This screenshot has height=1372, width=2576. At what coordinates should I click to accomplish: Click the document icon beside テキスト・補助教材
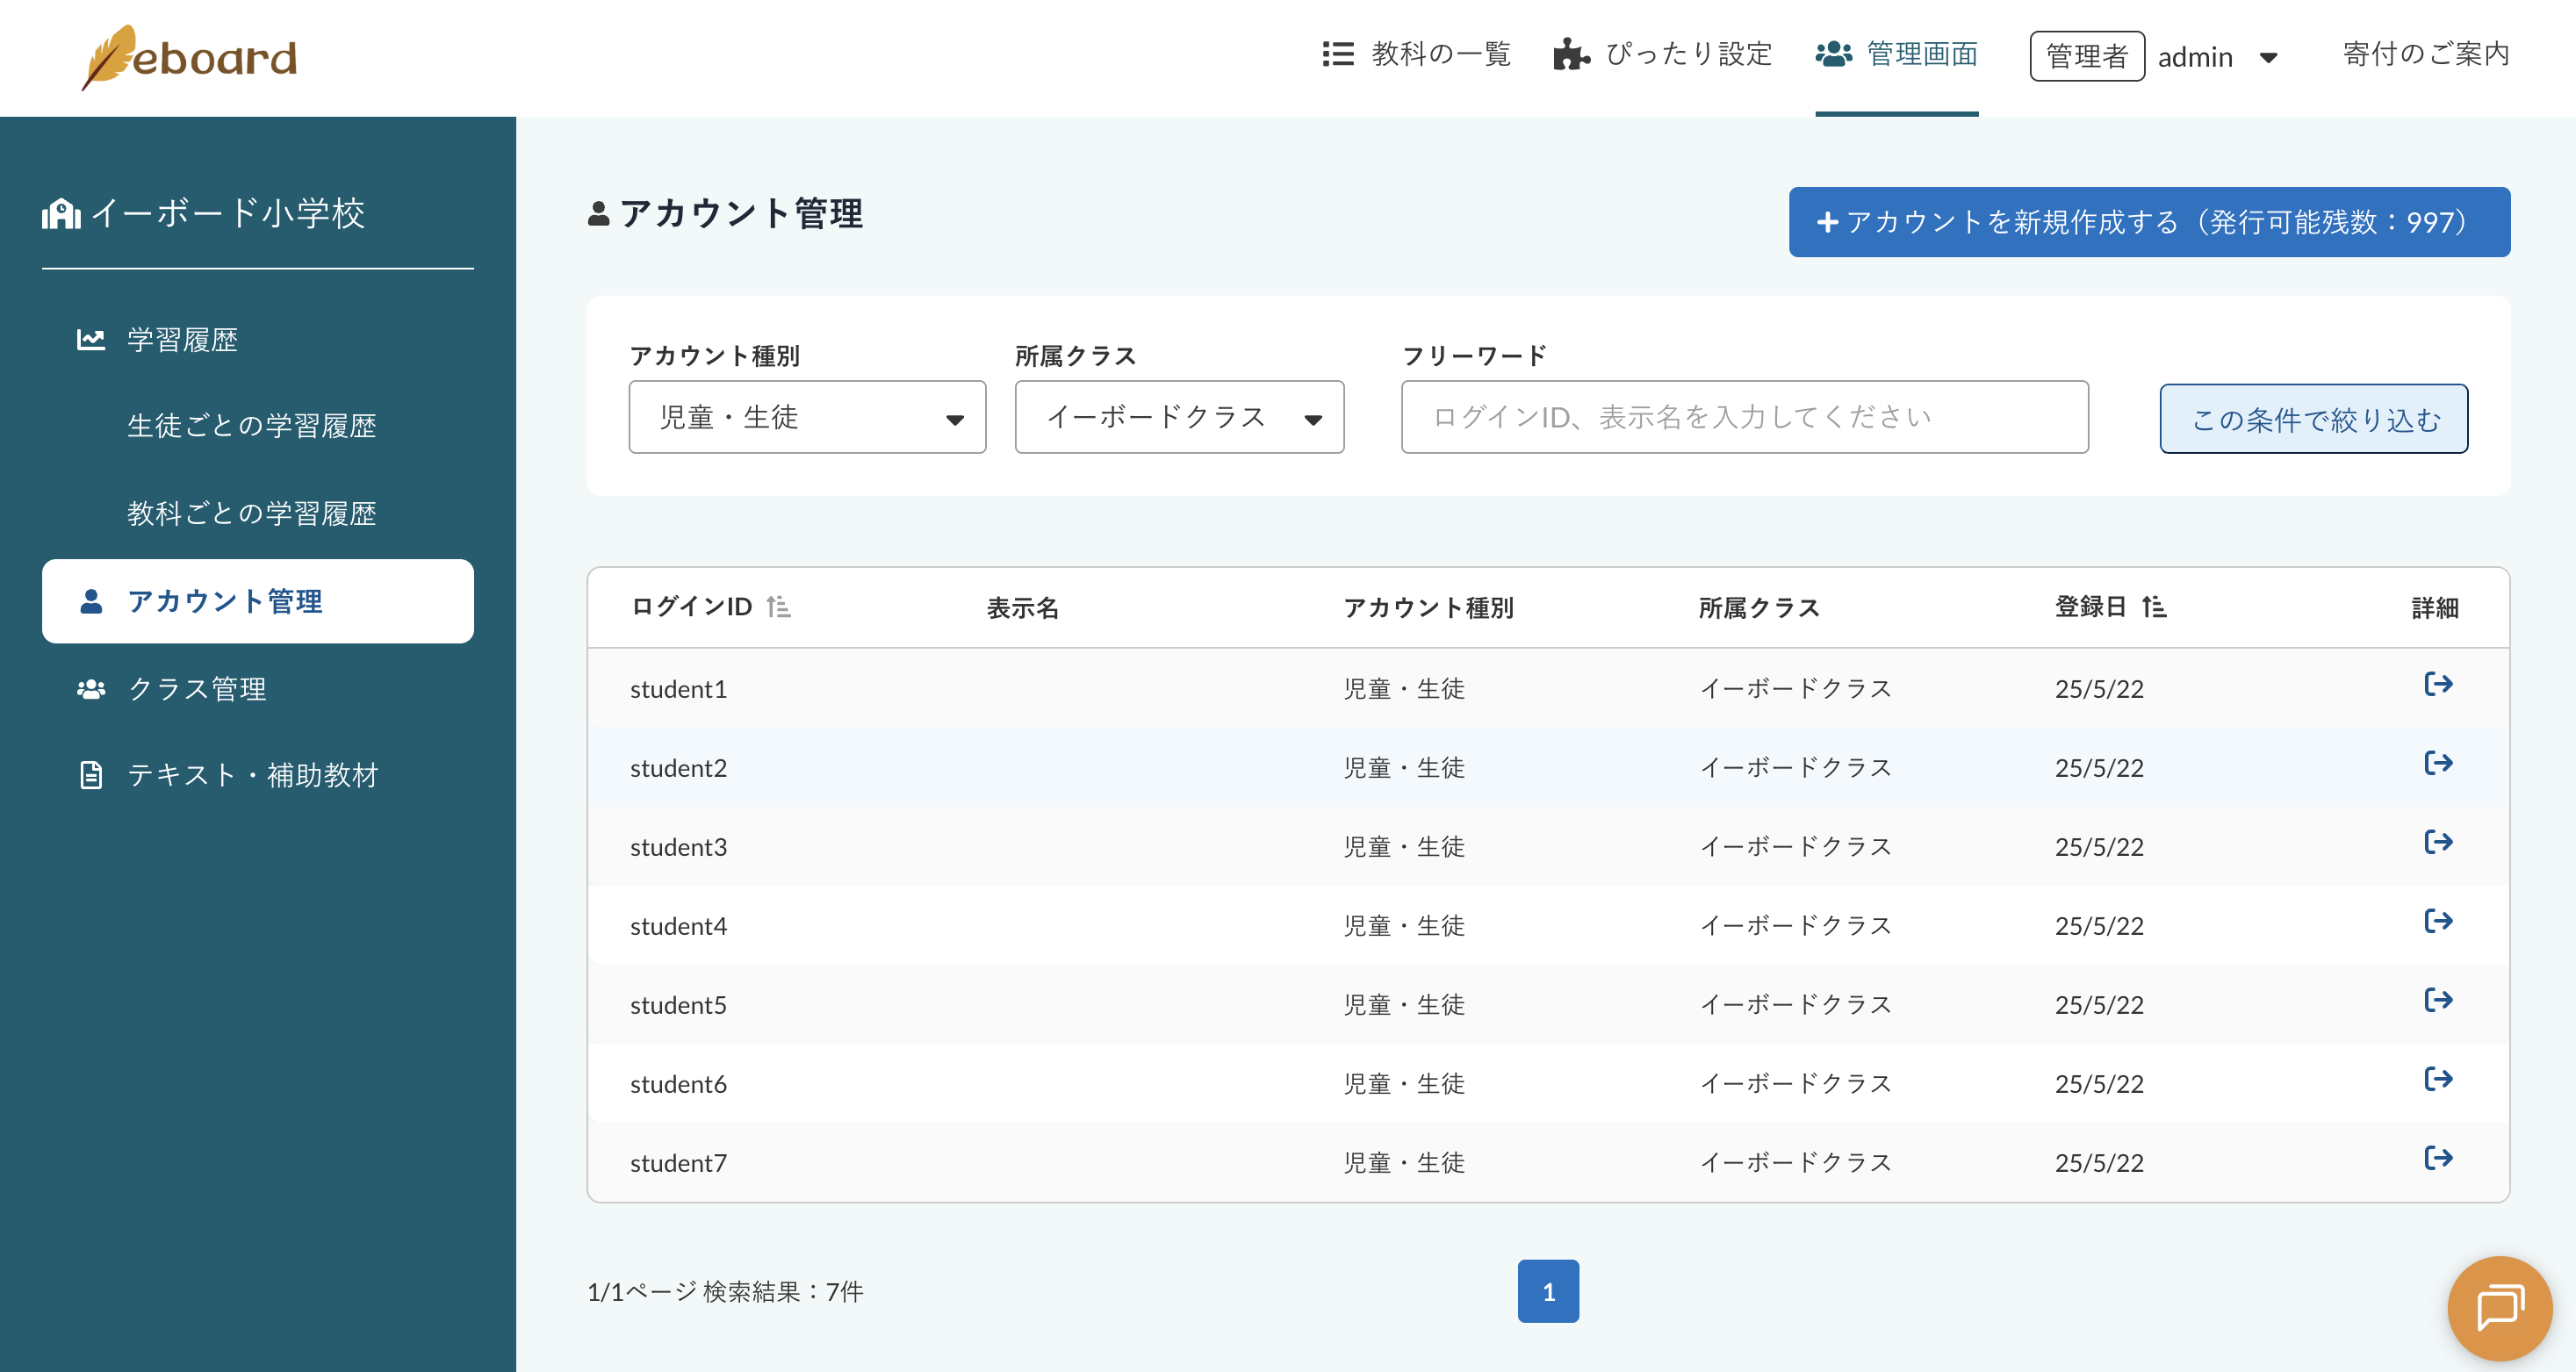[91, 775]
